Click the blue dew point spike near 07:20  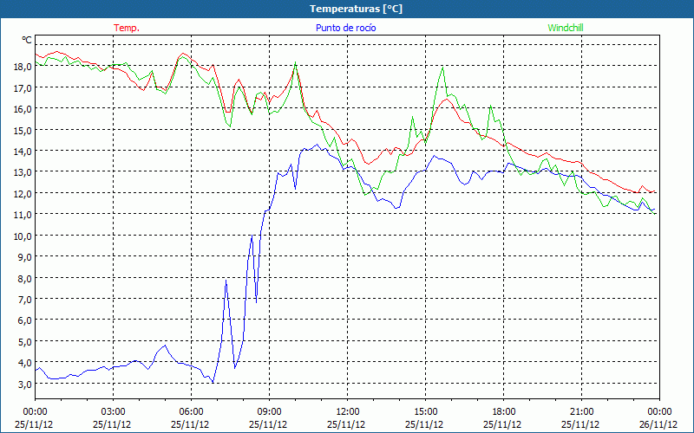226,281
